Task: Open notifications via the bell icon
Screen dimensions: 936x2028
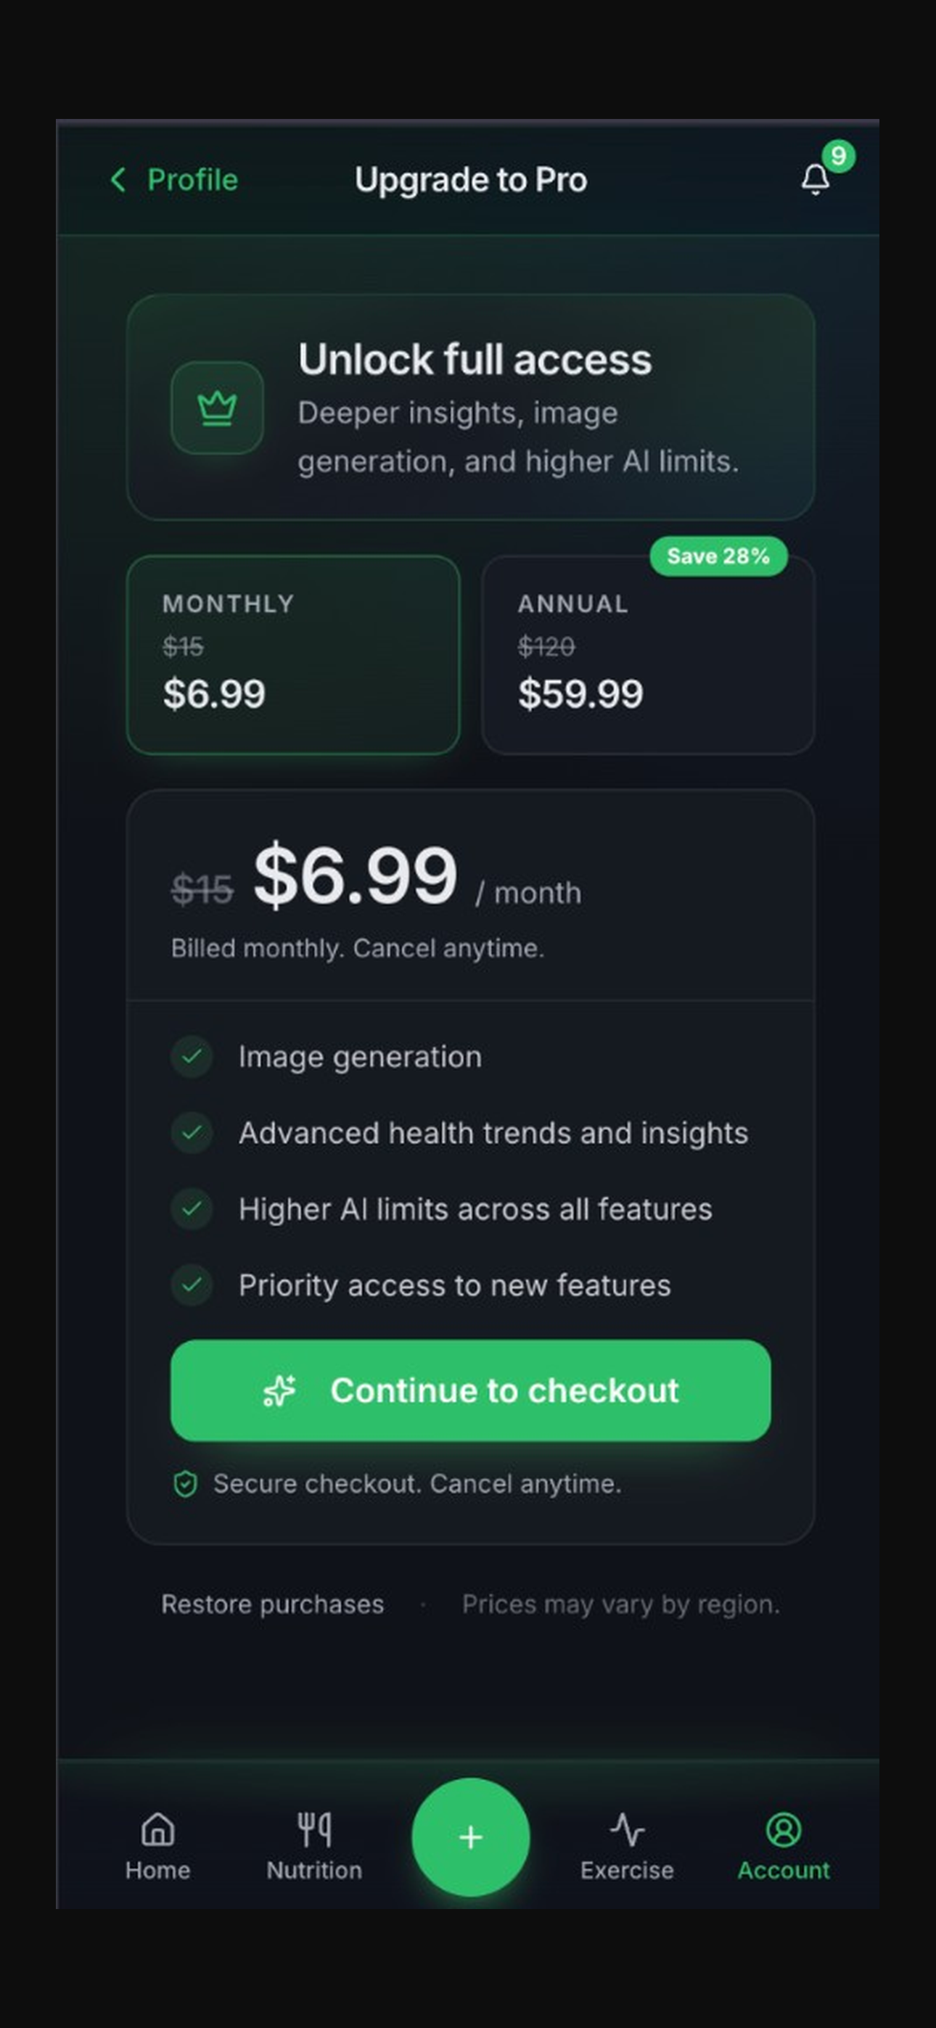Action: [815, 179]
